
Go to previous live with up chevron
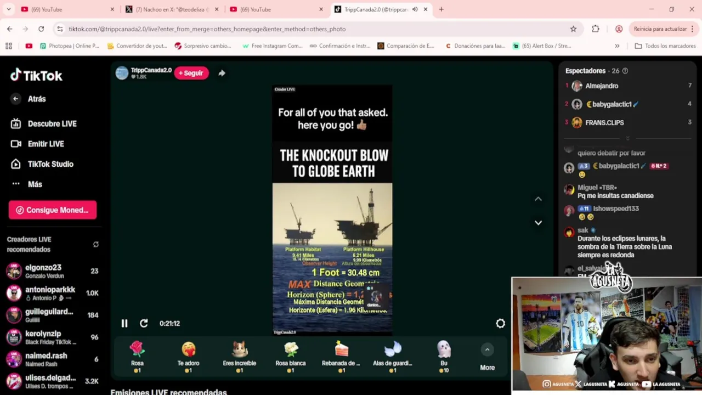538,199
